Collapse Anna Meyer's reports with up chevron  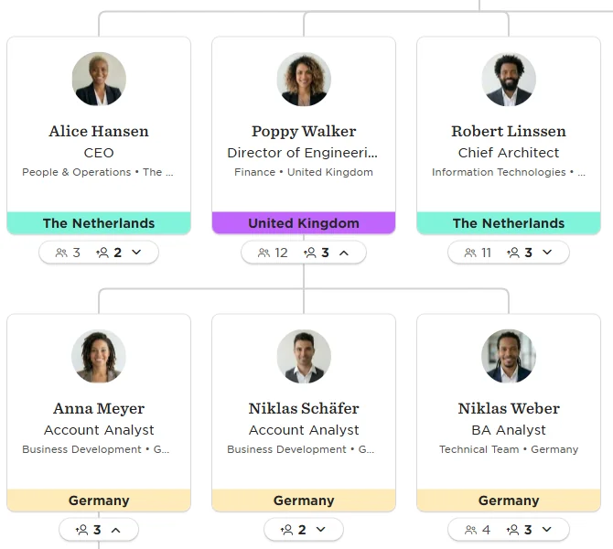tap(115, 530)
